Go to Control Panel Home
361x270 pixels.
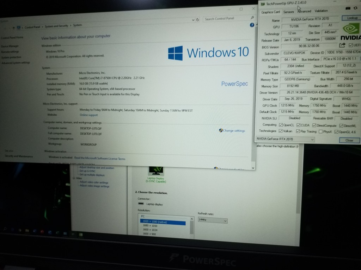[12, 37]
